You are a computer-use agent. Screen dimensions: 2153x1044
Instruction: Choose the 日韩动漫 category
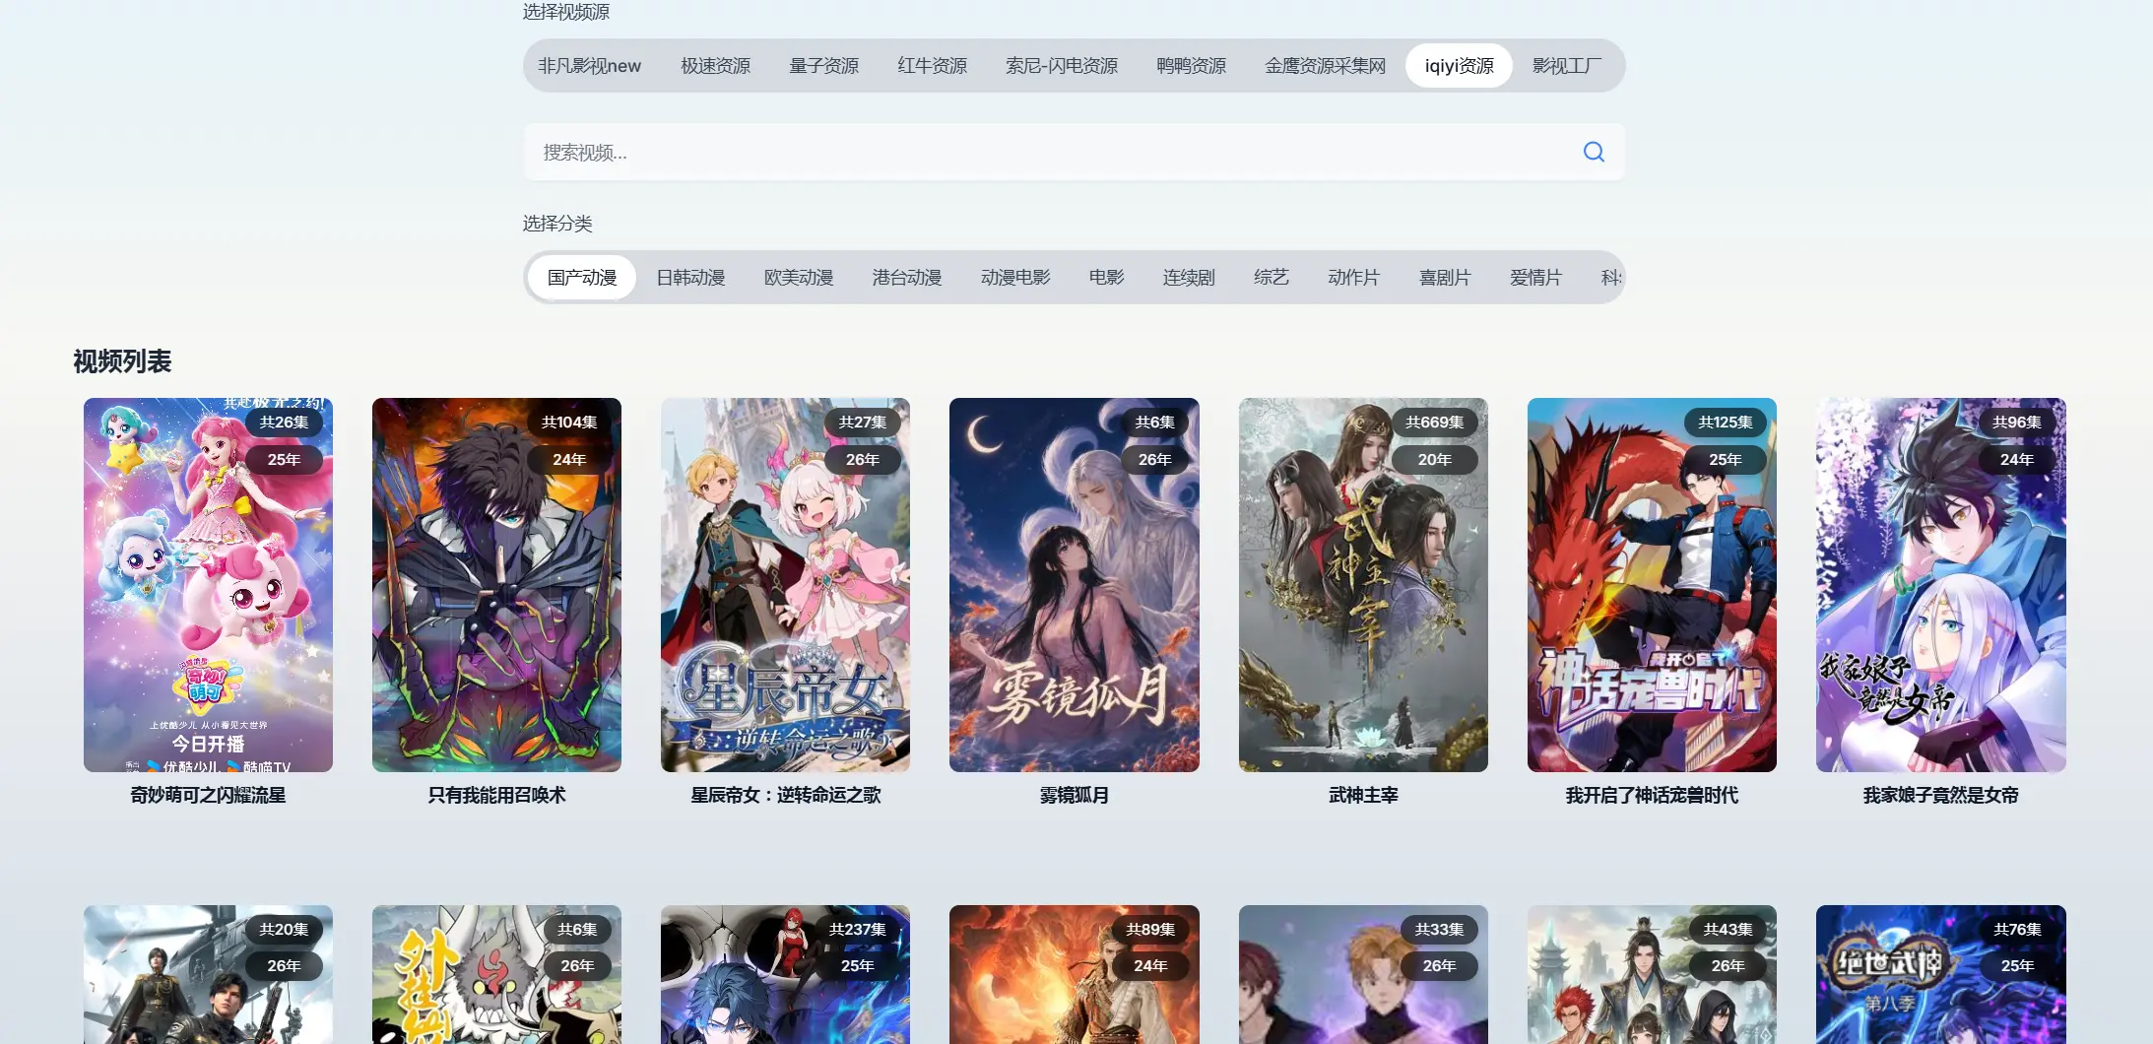[690, 278]
